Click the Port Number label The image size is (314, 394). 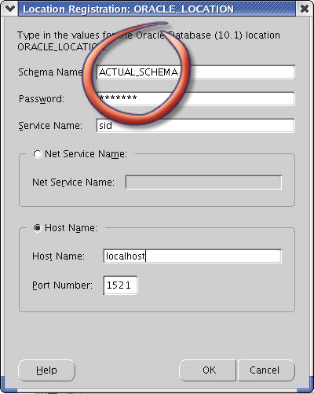point(62,285)
